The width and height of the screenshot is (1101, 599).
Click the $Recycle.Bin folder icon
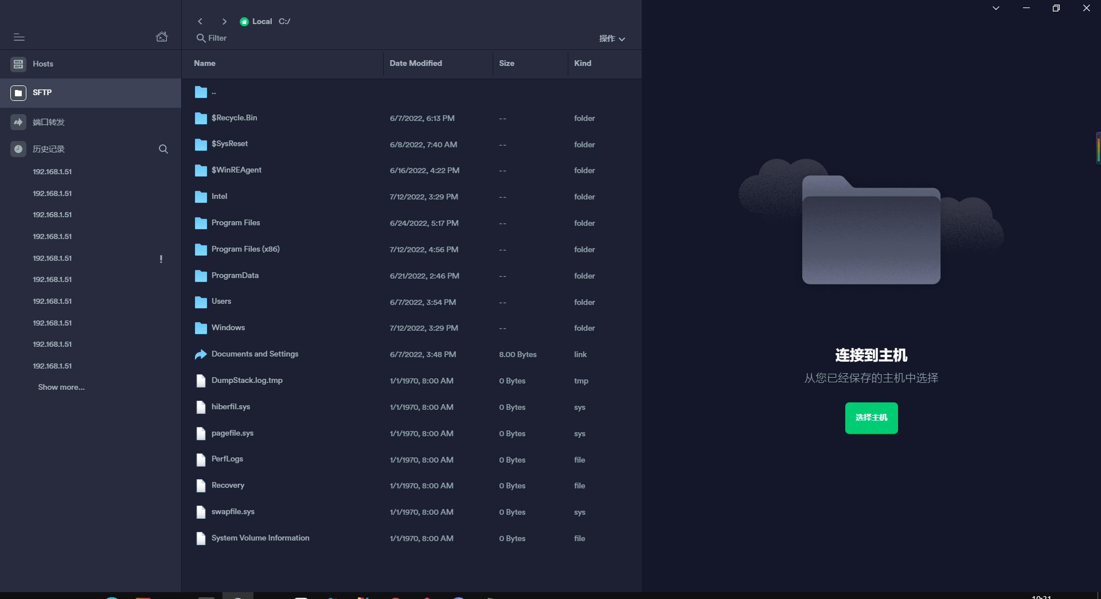(201, 118)
